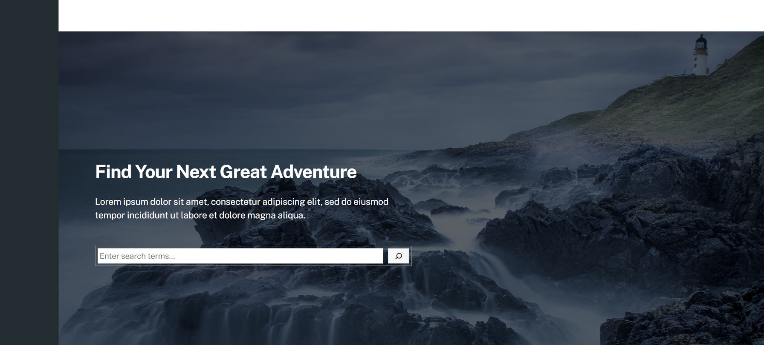764x345 pixels.
Task: Click the magnifying glass search button
Action: tap(398, 256)
